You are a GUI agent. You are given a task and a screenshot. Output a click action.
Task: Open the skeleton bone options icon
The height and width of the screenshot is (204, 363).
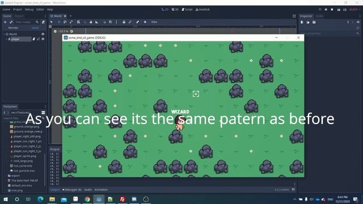(137, 22)
